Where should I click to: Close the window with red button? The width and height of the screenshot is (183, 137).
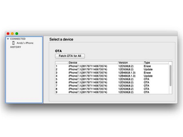[x=8, y=34]
